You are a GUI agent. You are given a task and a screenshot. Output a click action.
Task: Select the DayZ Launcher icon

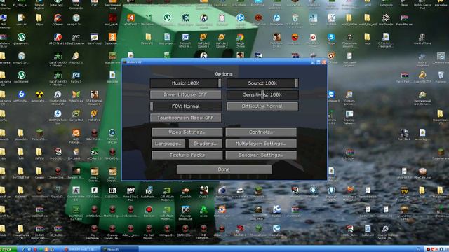click(76, 39)
